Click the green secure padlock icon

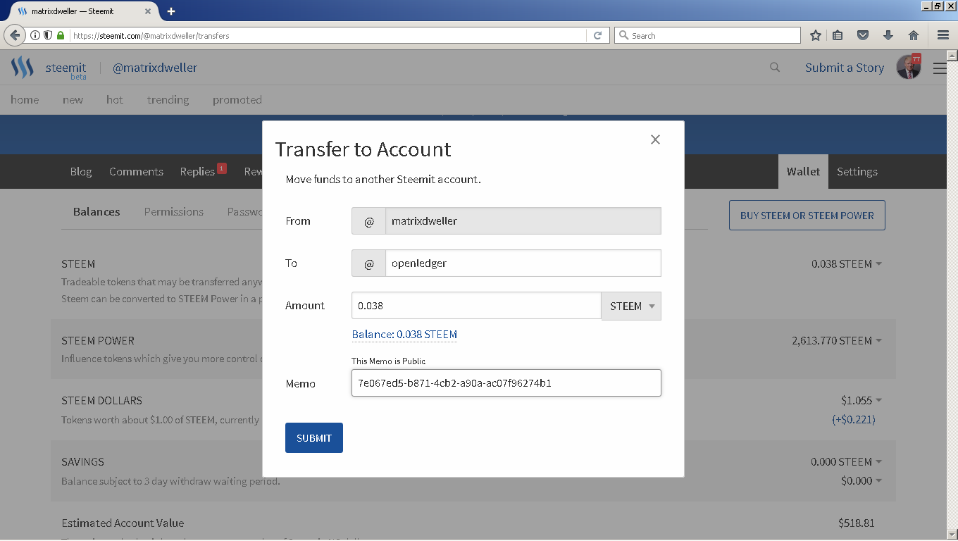click(61, 35)
